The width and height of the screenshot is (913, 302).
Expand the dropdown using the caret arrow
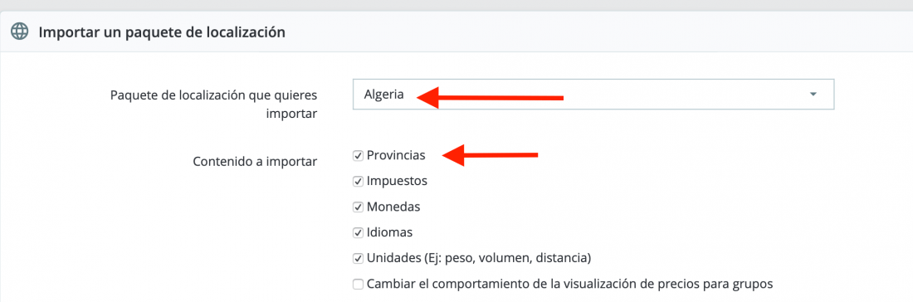[x=813, y=95]
